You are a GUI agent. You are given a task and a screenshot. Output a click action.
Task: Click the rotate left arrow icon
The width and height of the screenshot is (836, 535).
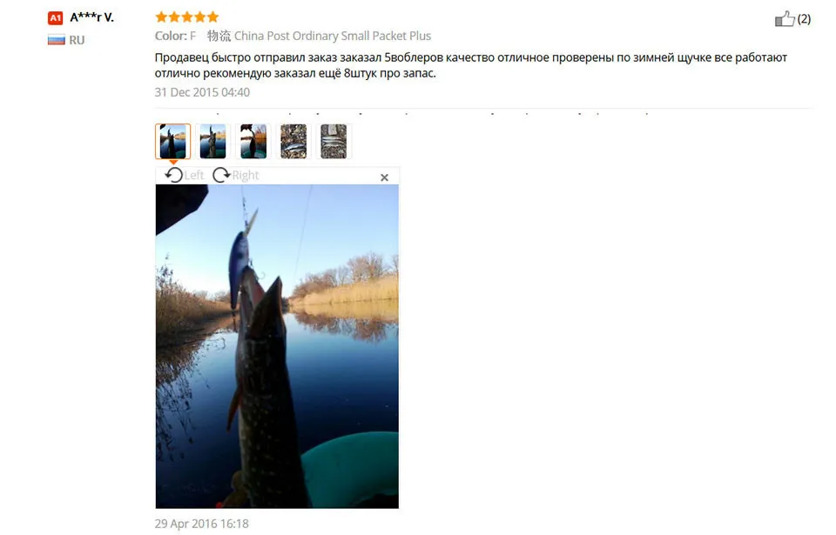click(x=174, y=175)
